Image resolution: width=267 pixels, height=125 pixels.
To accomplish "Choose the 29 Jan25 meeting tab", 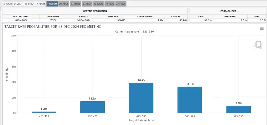I will (64, 4).
